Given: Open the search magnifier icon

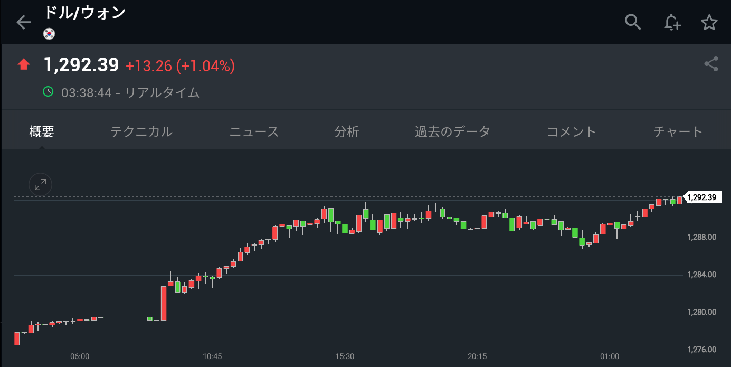Looking at the screenshot, I should pyautogui.click(x=632, y=22).
